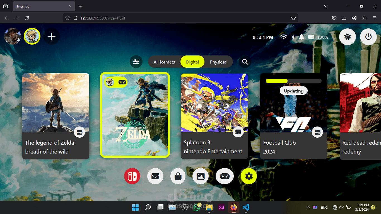This screenshot has width=381, height=214.
Task: Open the Firefox application menu
Action: click(374, 18)
